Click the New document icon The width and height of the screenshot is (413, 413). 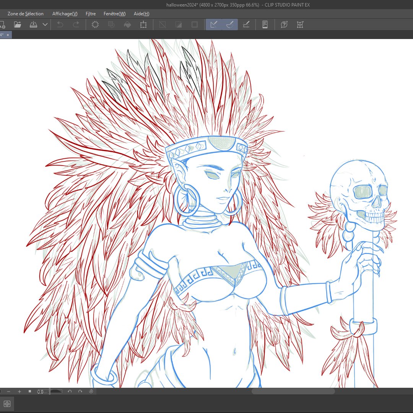coord(2,25)
